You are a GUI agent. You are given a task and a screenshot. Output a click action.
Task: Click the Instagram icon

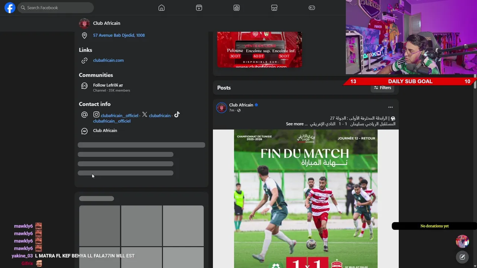(96, 115)
